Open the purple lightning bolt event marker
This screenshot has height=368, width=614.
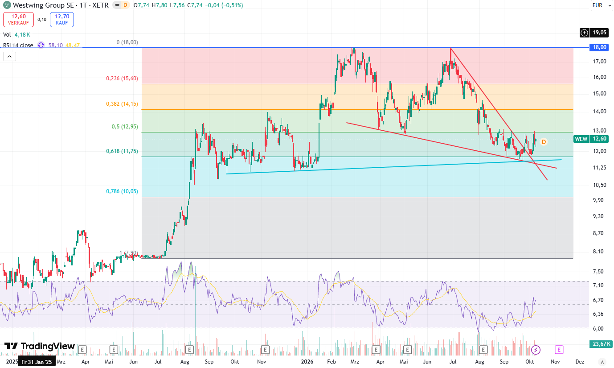click(x=536, y=350)
